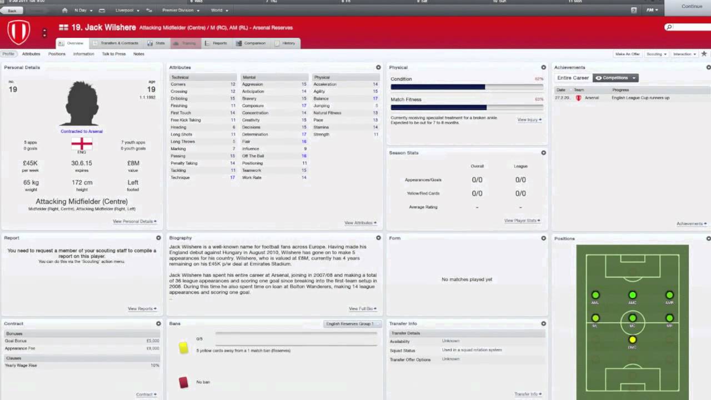Screen dimensions: 711x400
Task: Click View Full Bio link
Action: pyautogui.click(x=363, y=308)
